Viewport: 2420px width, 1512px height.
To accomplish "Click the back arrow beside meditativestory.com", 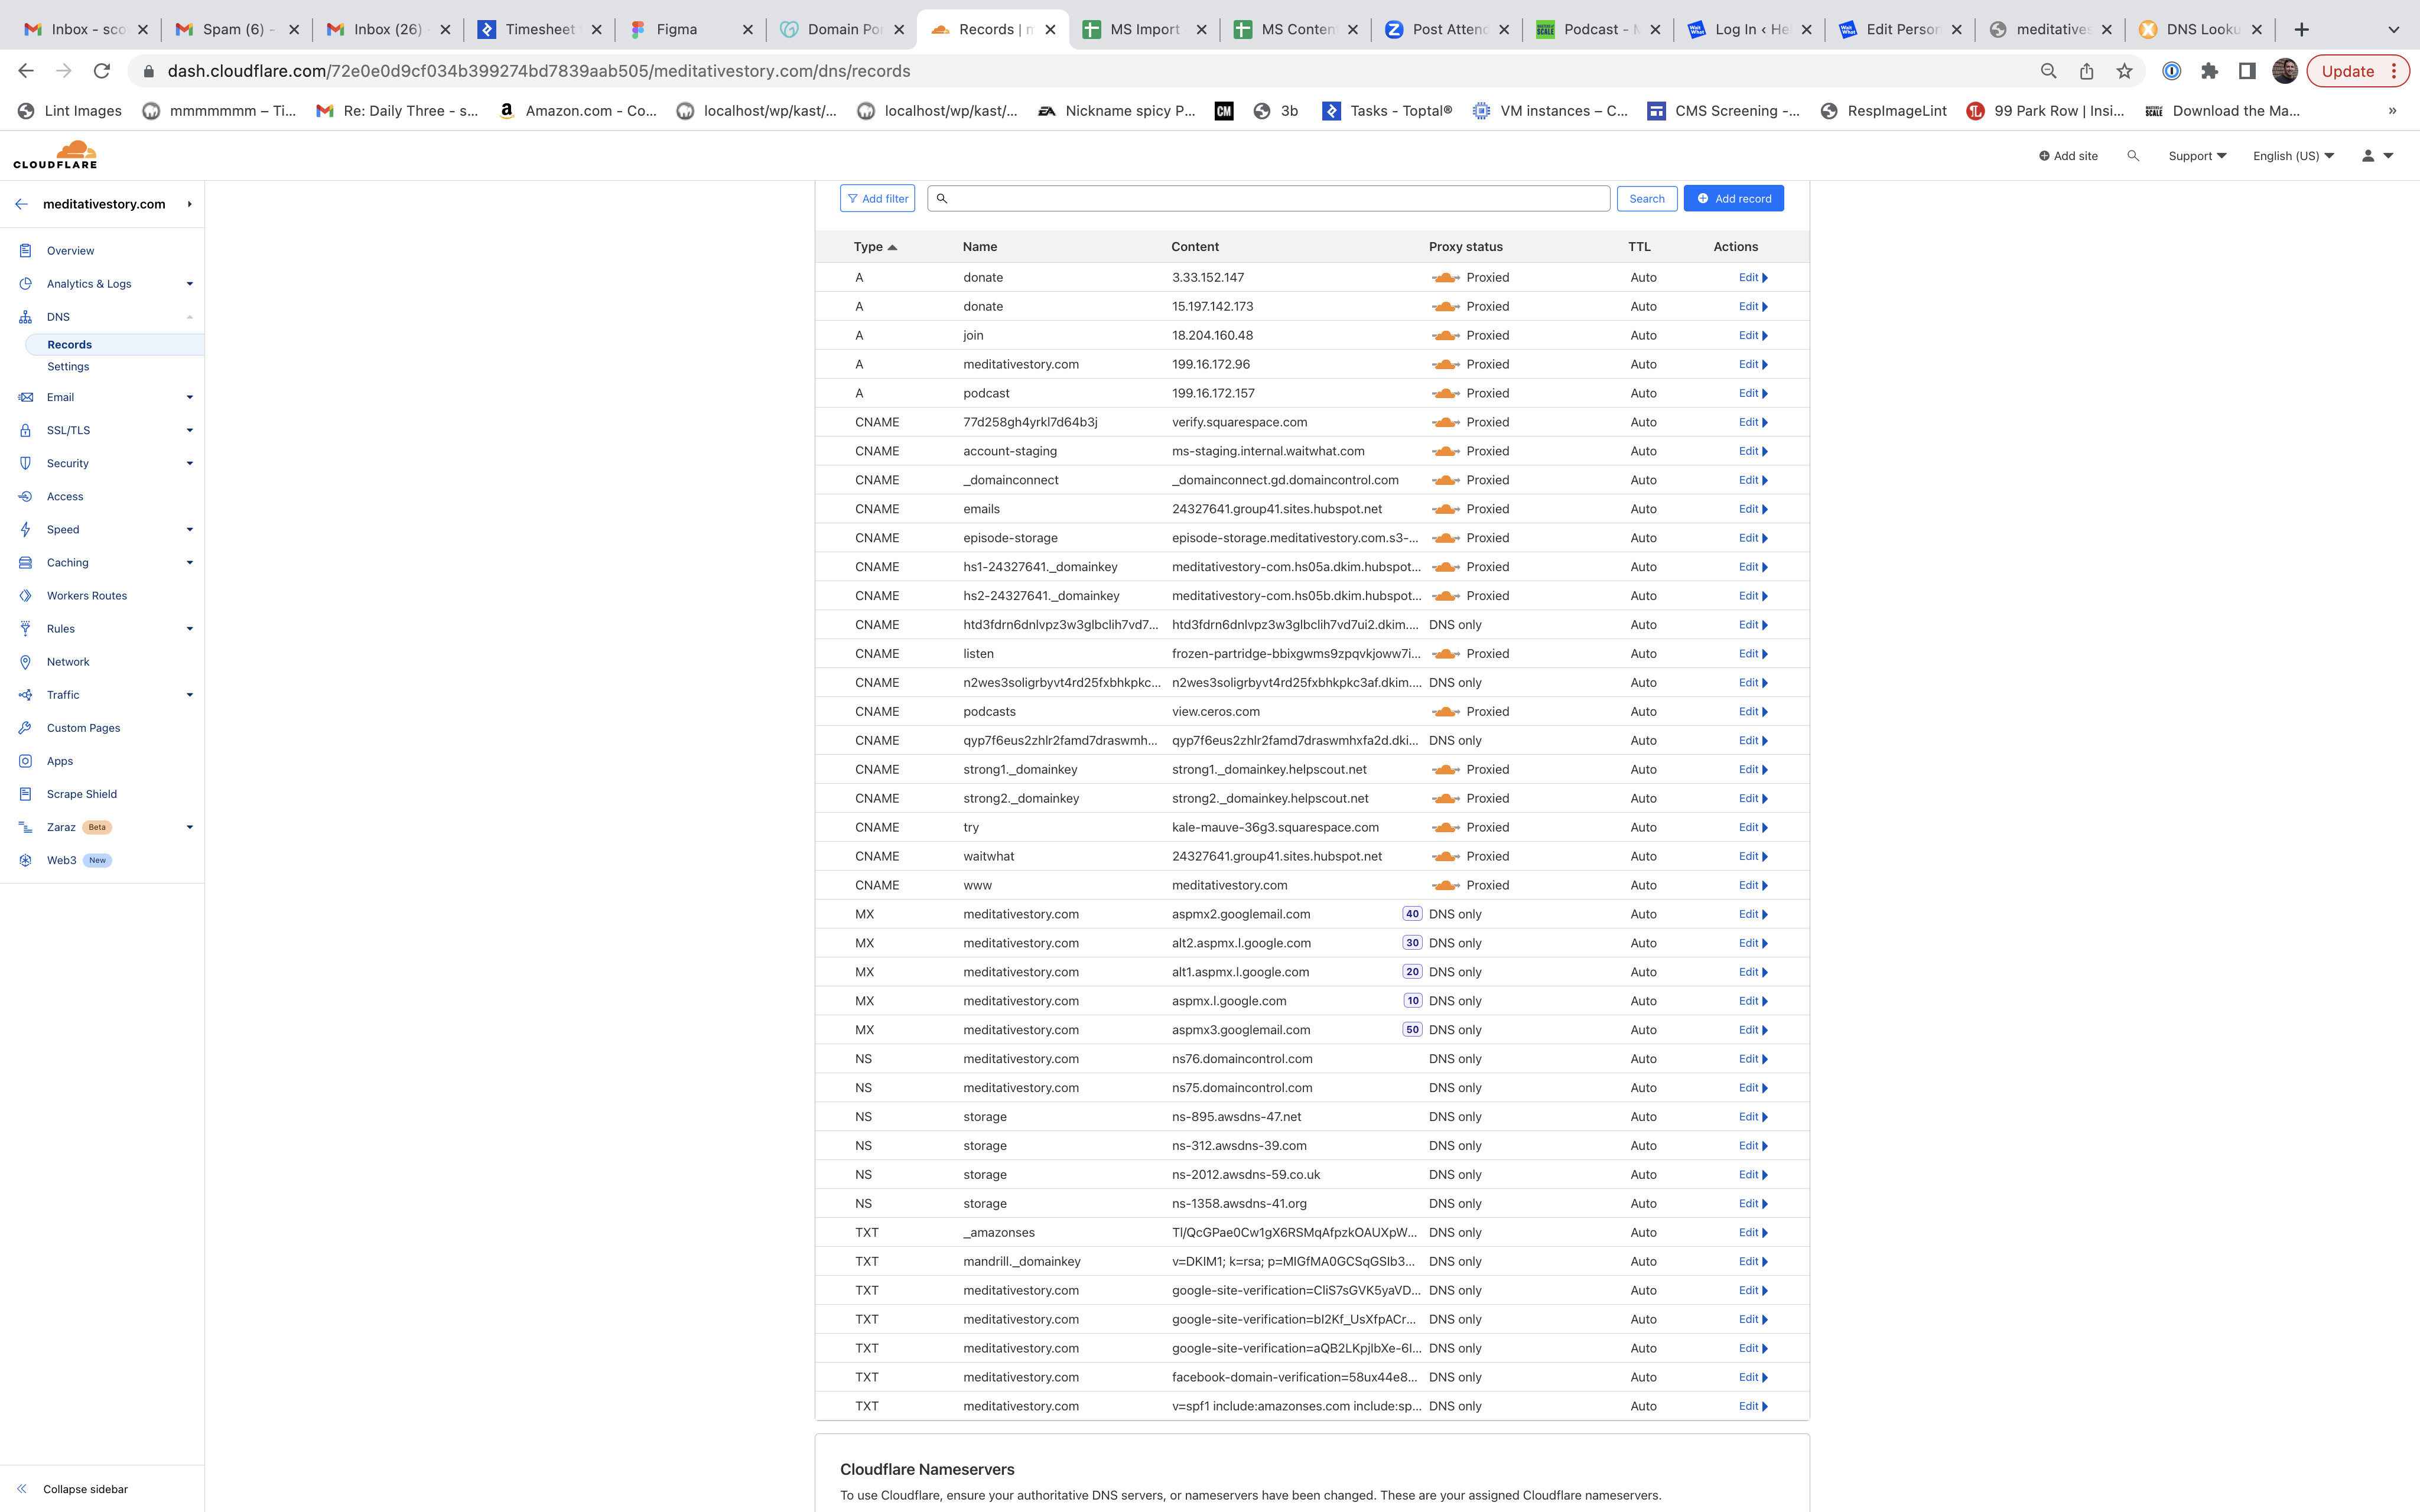I will [x=21, y=204].
